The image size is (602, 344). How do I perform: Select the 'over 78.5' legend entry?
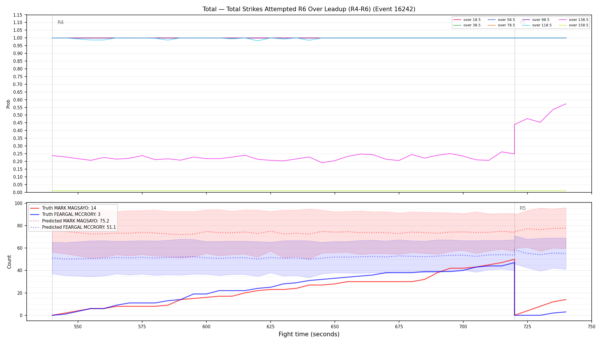point(501,25)
